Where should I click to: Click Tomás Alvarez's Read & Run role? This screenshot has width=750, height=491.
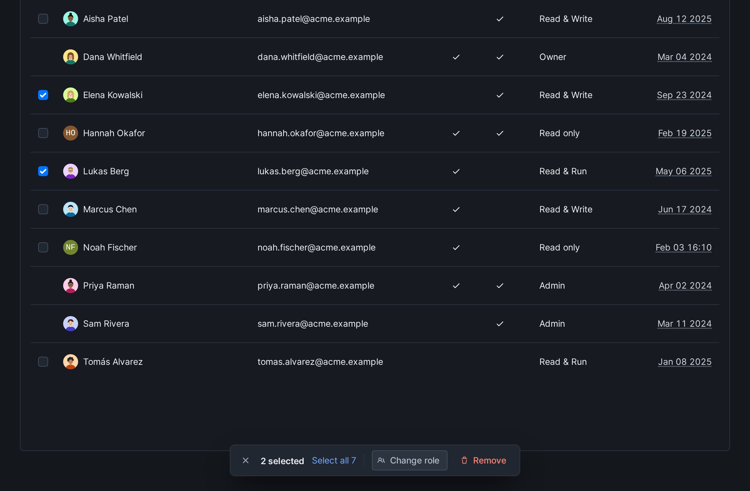click(x=563, y=362)
